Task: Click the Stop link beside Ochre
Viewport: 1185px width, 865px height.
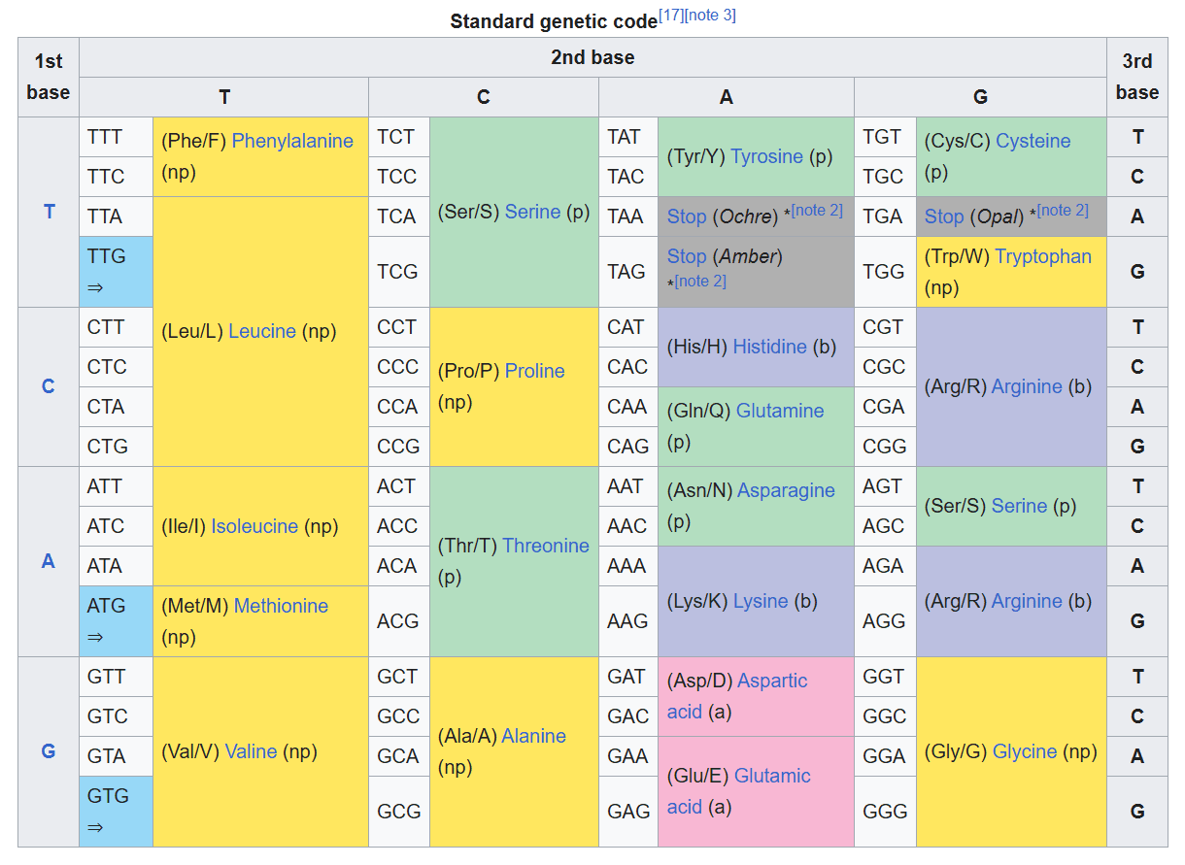Action: (x=687, y=216)
